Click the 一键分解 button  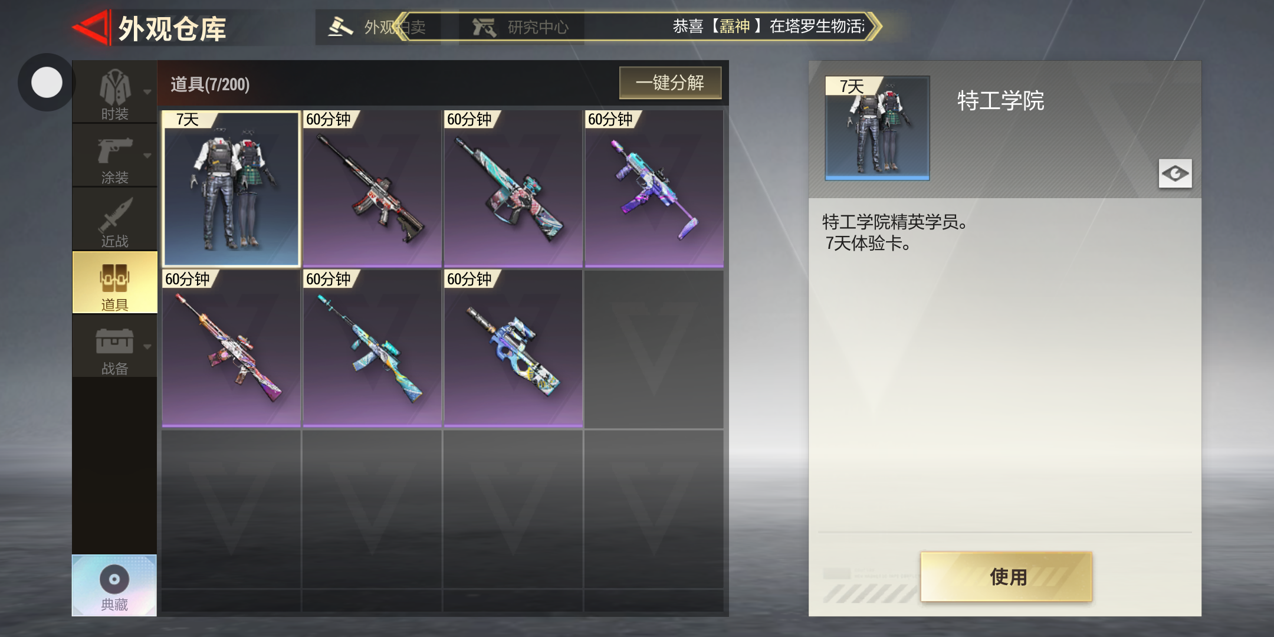[670, 83]
